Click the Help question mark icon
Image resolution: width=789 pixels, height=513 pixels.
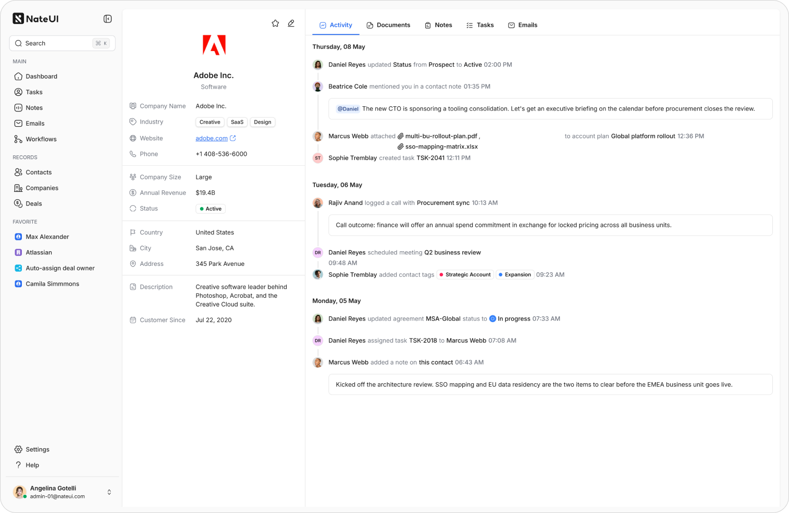point(18,465)
